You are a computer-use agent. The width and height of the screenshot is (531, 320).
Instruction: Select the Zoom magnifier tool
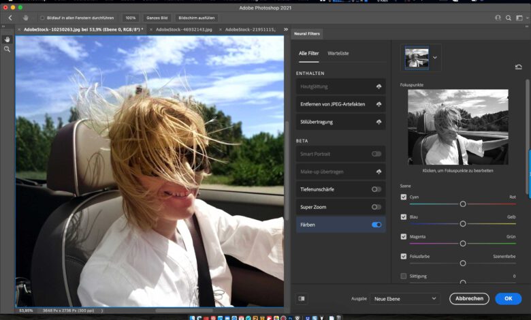coord(7,49)
